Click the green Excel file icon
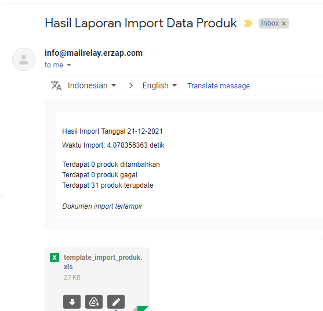Viewport: 323px width, 311px height. [x=55, y=258]
